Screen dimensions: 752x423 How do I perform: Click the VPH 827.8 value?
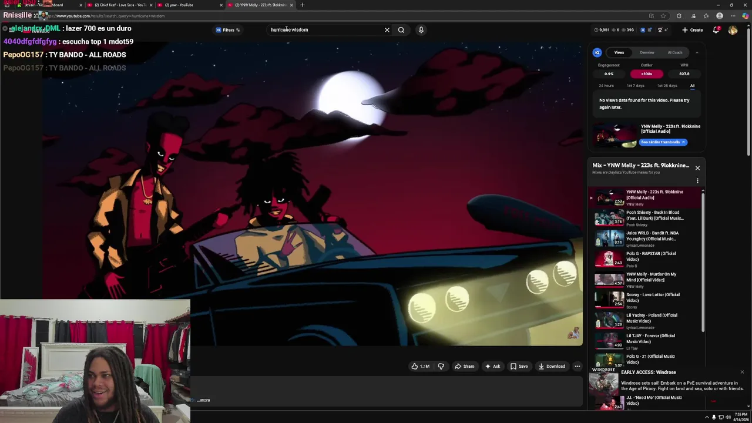(x=684, y=74)
